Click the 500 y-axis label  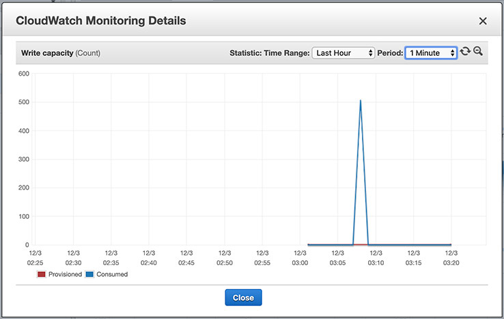point(24,102)
